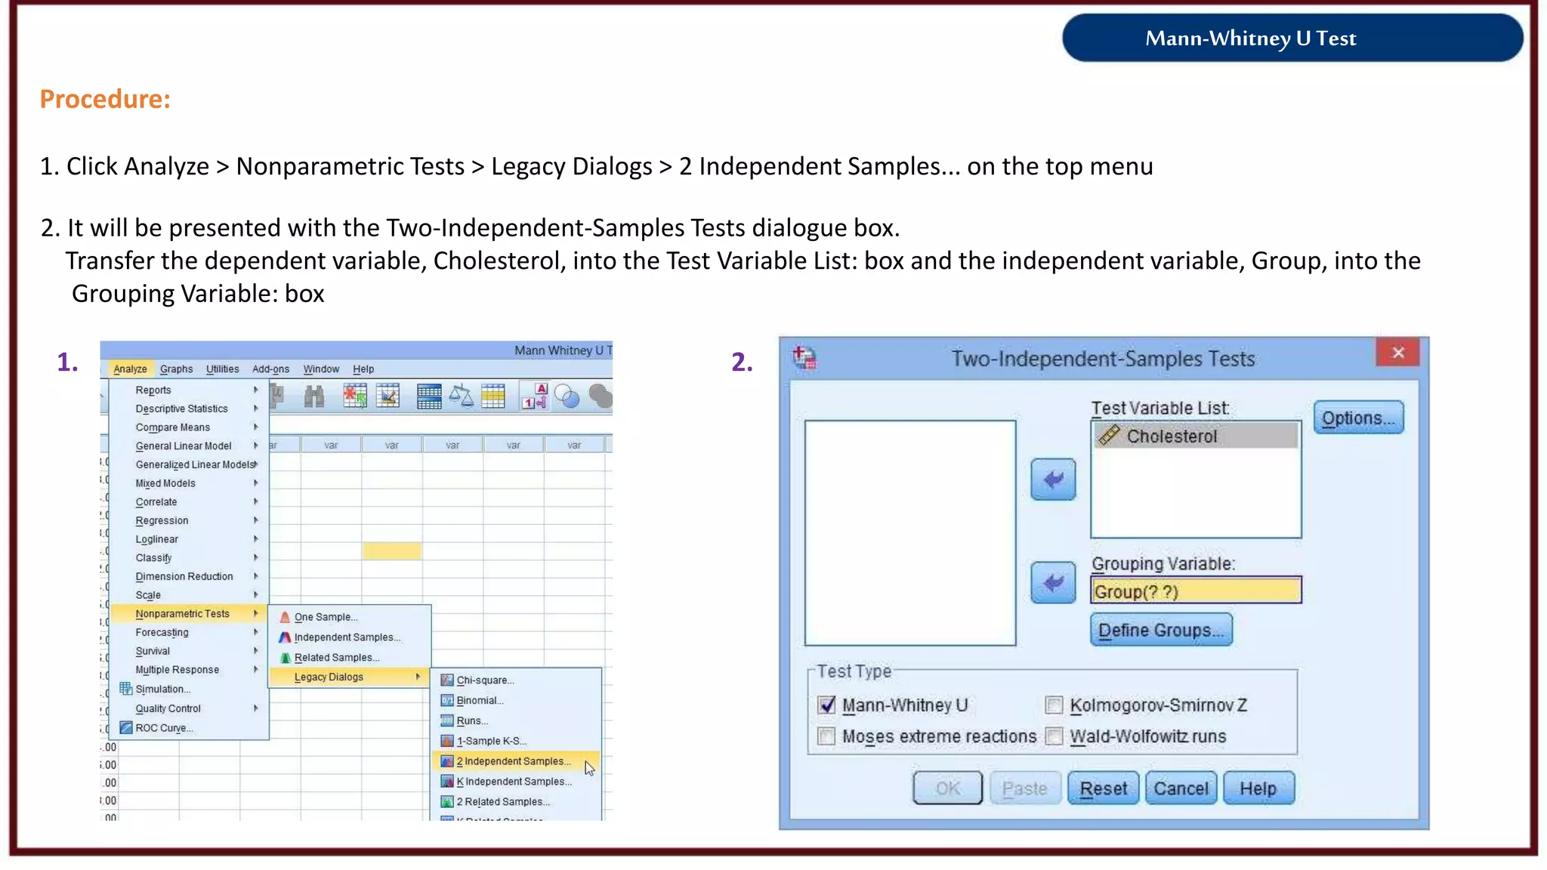Click the 1-Sample K-S icon
1547x870 pixels.
[x=447, y=742]
